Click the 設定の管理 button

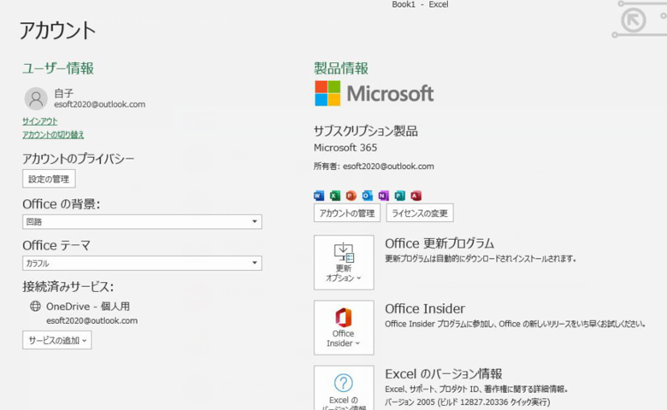[x=49, y=179]
